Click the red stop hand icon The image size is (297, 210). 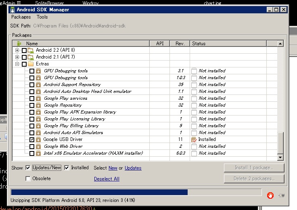[270, 195]
